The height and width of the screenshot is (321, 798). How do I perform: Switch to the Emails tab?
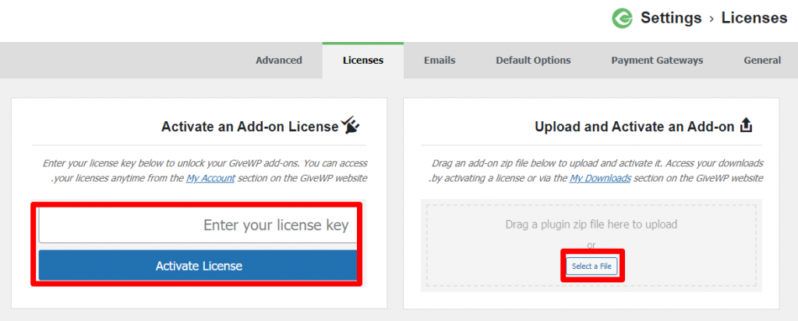tap(440, 61)
